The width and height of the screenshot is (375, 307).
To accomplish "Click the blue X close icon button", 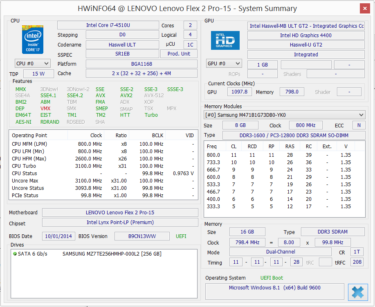I will coord(358,293).
